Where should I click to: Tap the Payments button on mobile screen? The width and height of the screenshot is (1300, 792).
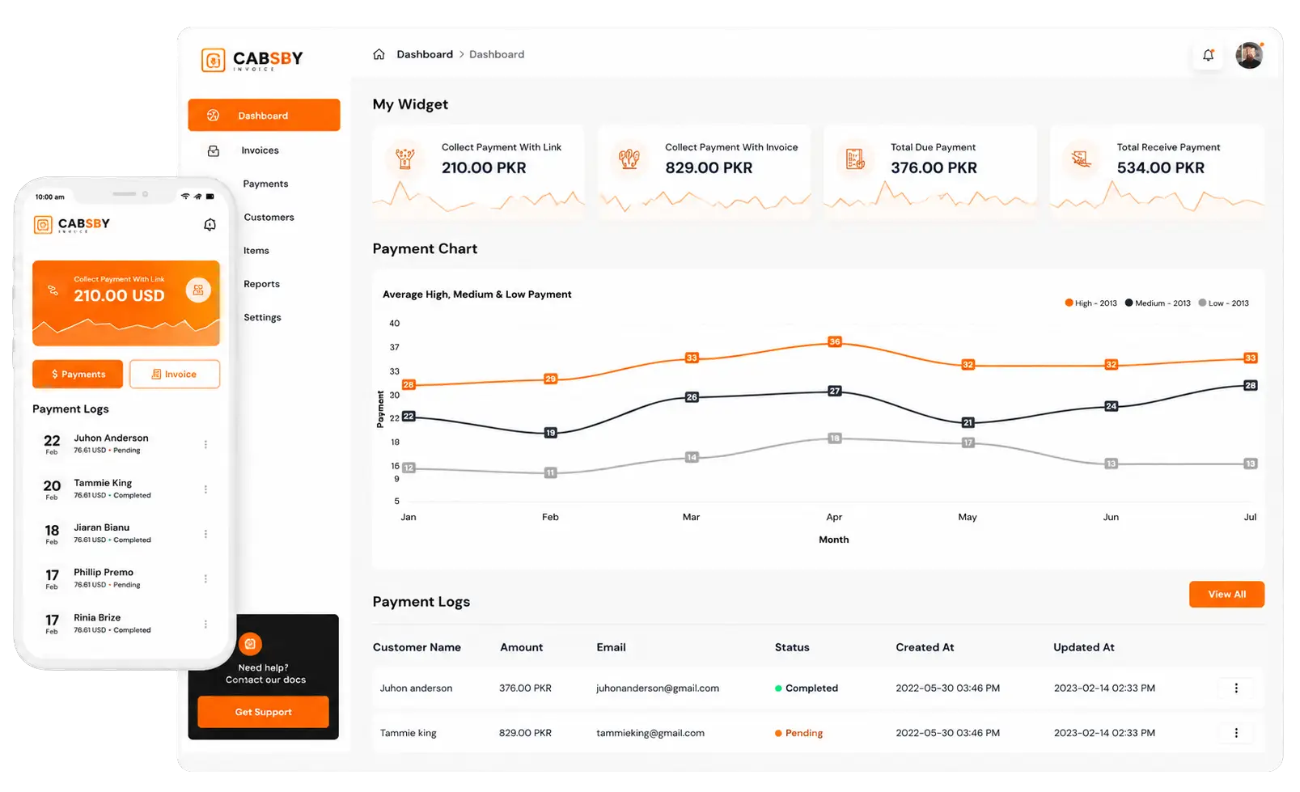(x=78, y=374)
